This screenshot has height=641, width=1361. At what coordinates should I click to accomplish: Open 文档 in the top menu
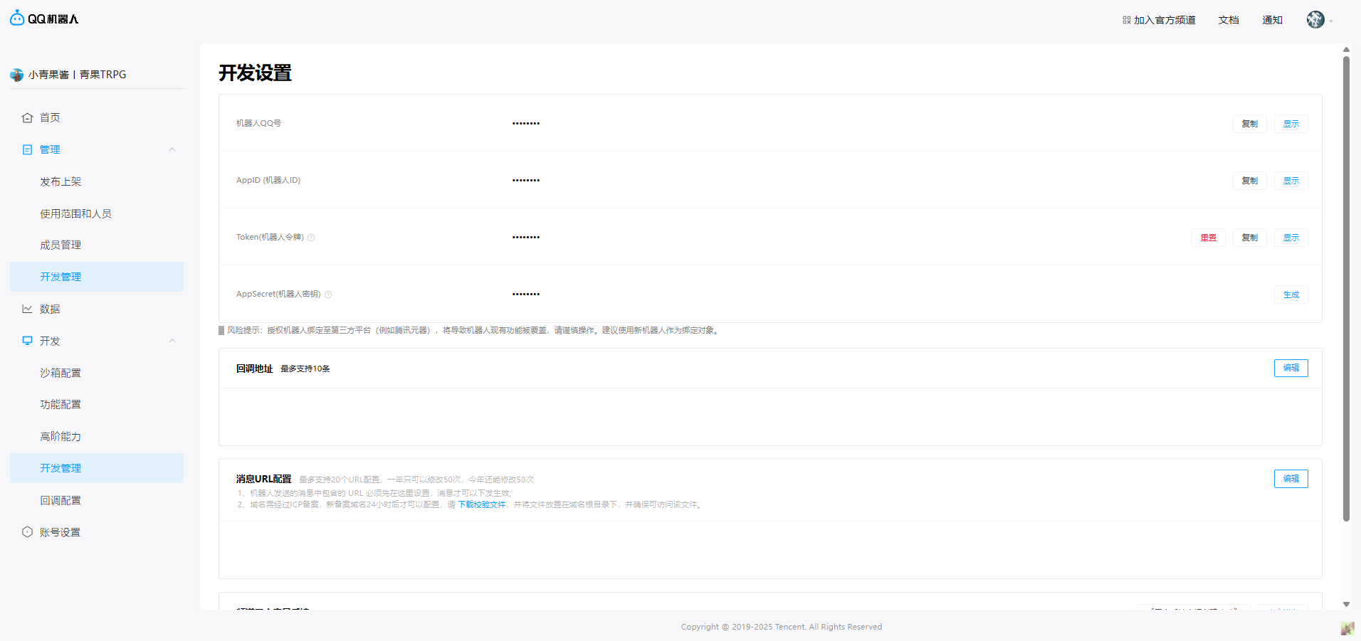pos(1228,20)
